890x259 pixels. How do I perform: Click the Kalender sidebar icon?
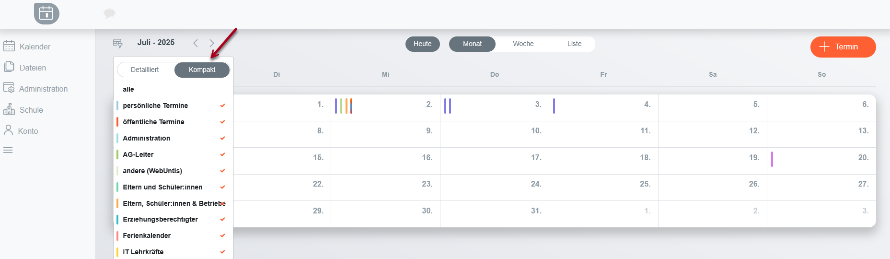(x=9, y=46)
